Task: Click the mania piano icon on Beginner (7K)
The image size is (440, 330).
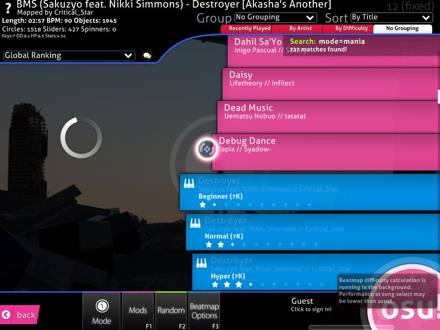Action: click(x=189, y=183)
